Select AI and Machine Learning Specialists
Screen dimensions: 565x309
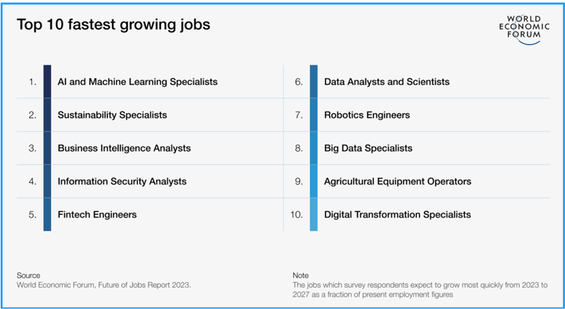[x=138, y=82]
